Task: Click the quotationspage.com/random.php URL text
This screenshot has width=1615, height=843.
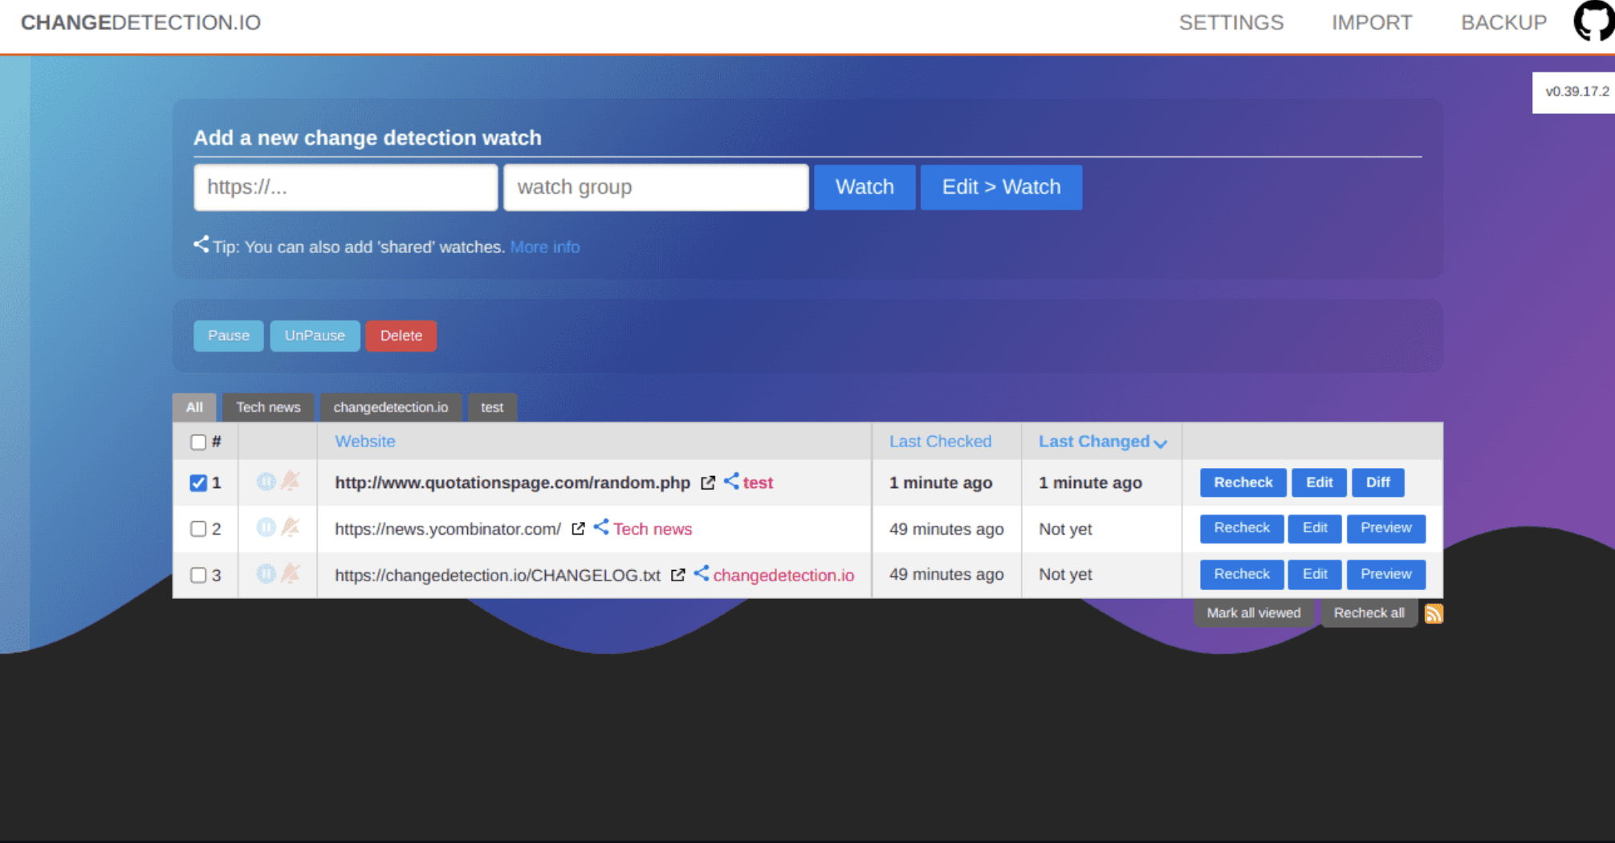Action: click(x=512, y=483)
